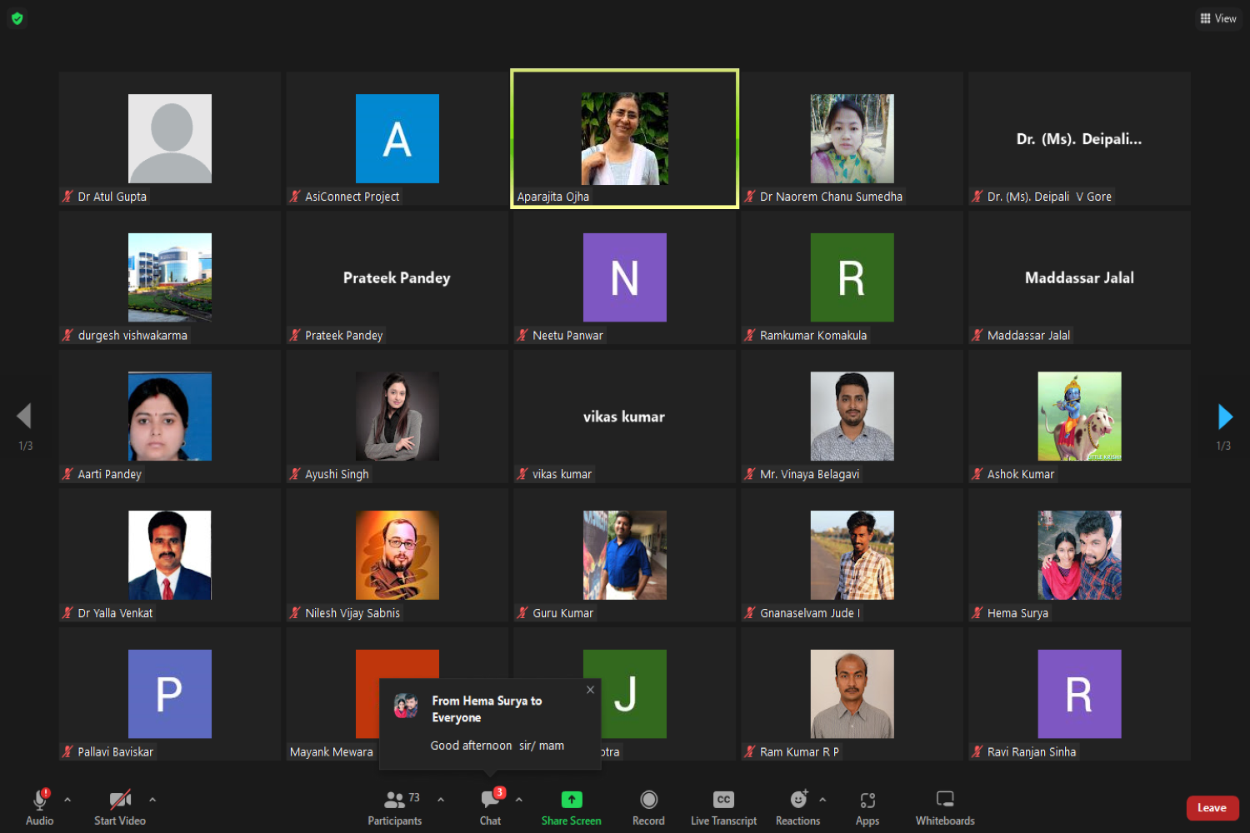Start recording with the Record button
The width and height of the screenshot is (1250, 833).
(648, 807)
